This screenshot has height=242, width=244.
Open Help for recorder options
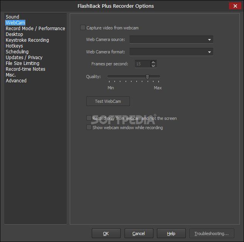(171, 233)
